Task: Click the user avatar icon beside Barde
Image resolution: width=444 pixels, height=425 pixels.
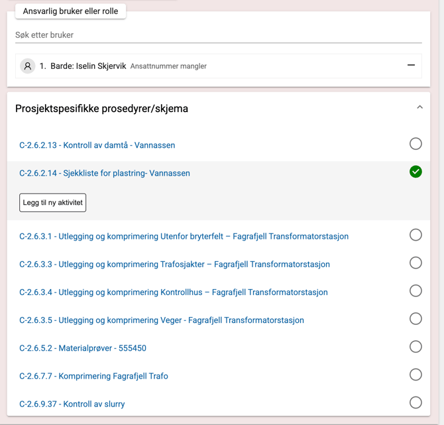Action: tap(27, 66)
